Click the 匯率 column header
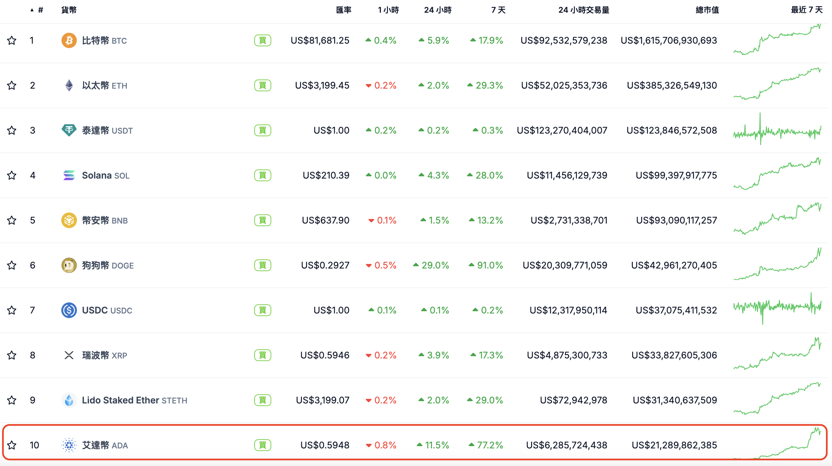The width and height of the screenshot is (832, 466). (344, 10)
